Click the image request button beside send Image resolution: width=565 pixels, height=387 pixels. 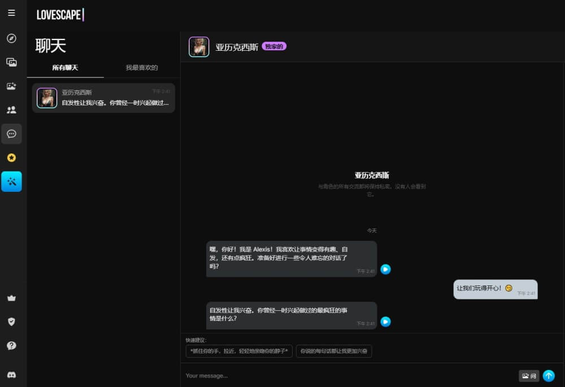[529, 376]
